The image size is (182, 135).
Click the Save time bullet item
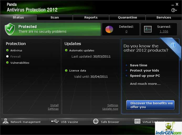point(138,65)
